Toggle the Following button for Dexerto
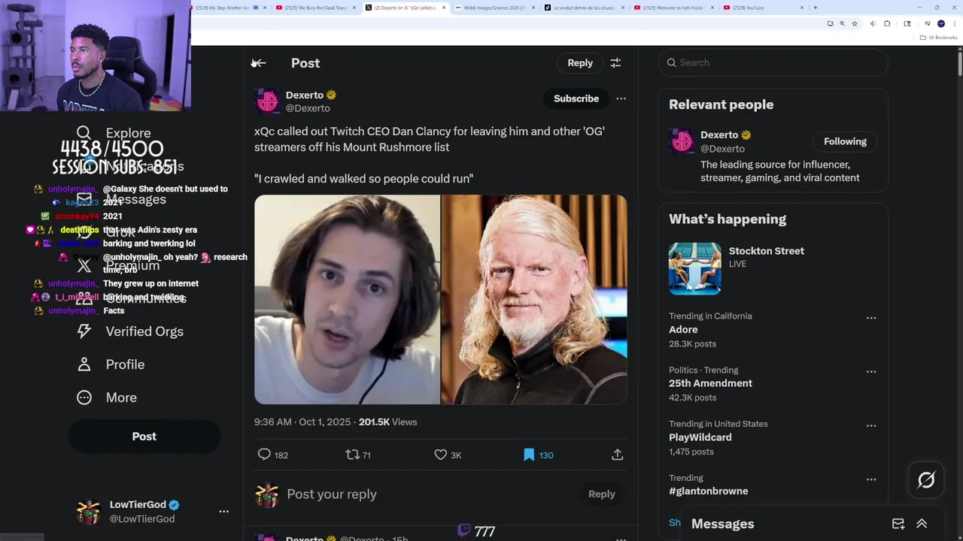The image size is (963, 541). coord(845,141)
